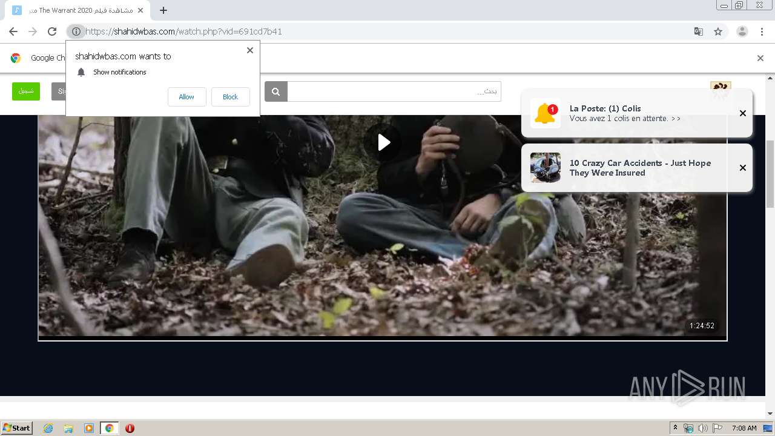Screen dimensions: 775x436
Task: Launch Internet Explorer from taskbar
Action: [48, 428]
